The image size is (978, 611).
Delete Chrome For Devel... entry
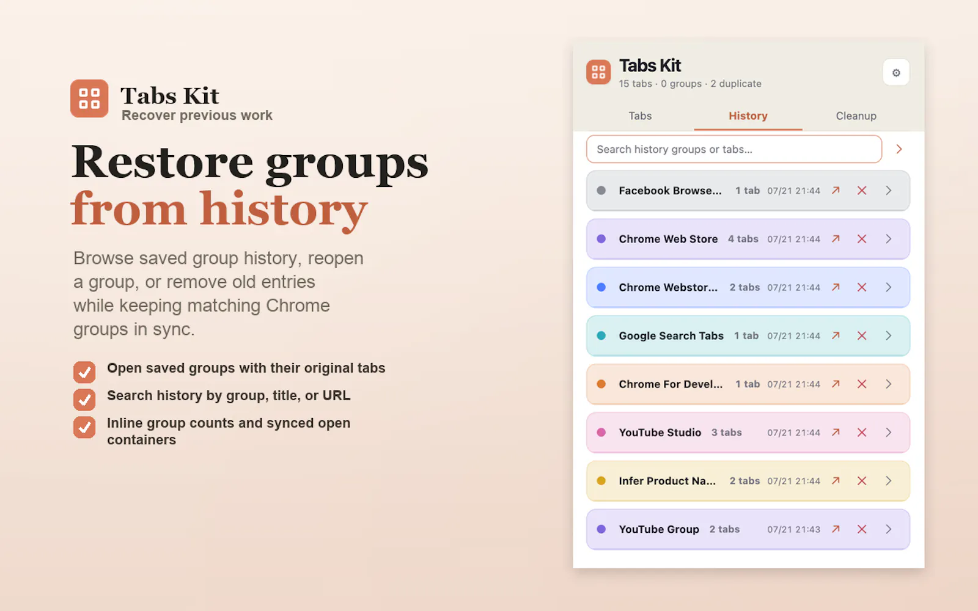(862, 384)
